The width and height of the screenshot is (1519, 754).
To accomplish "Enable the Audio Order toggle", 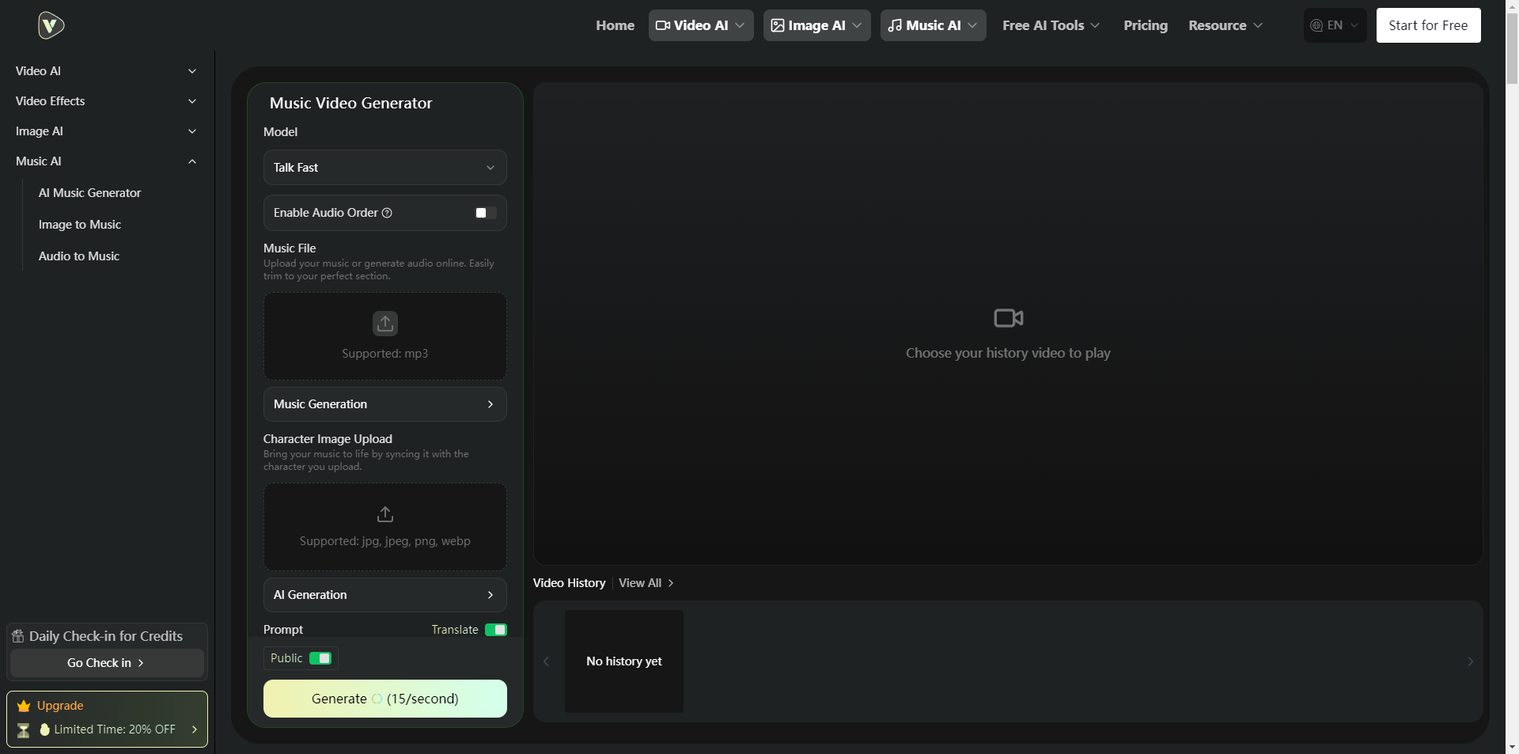I will coord(485,212).
